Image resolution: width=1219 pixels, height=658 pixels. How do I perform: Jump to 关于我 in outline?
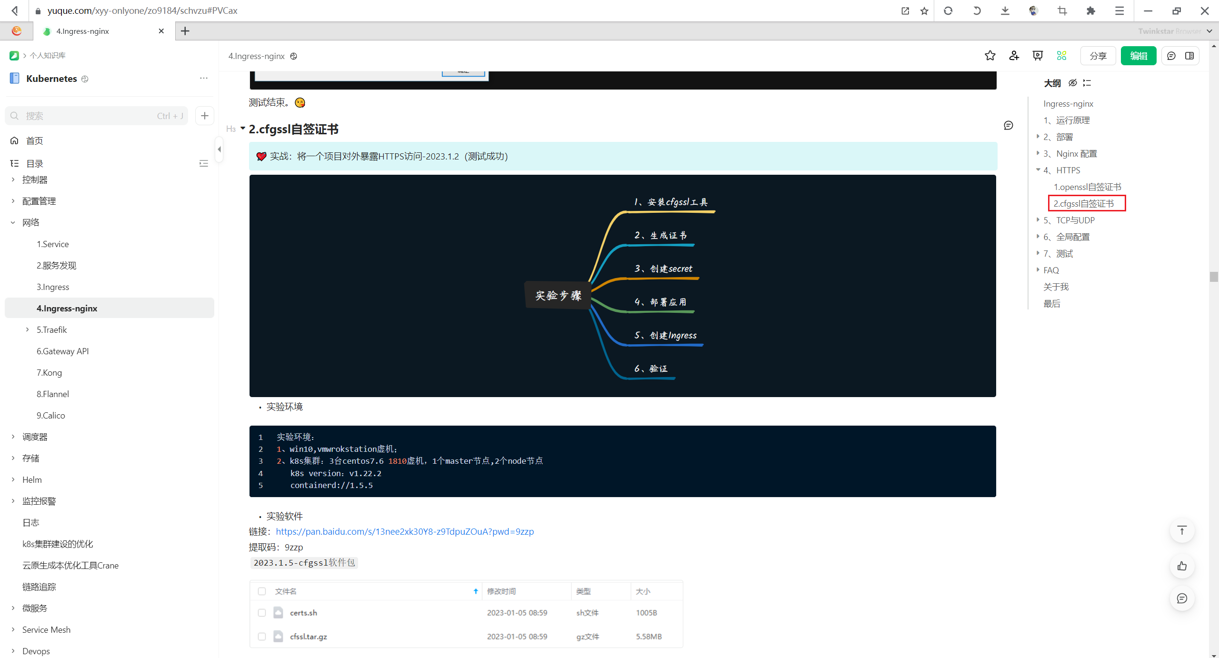[1056, 287]
